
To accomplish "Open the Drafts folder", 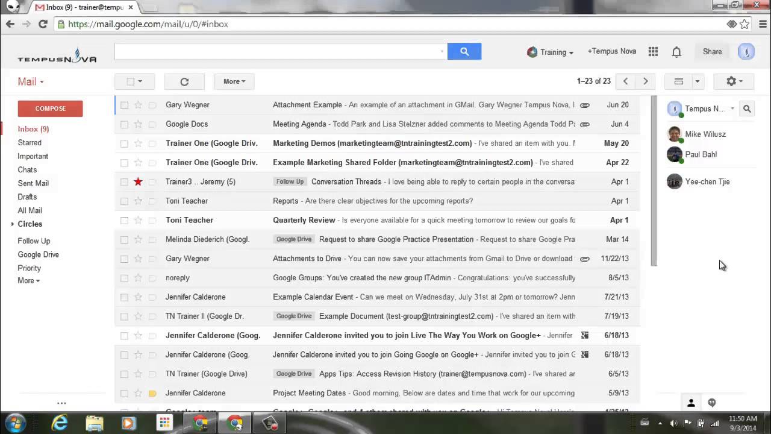I will 27,197.
